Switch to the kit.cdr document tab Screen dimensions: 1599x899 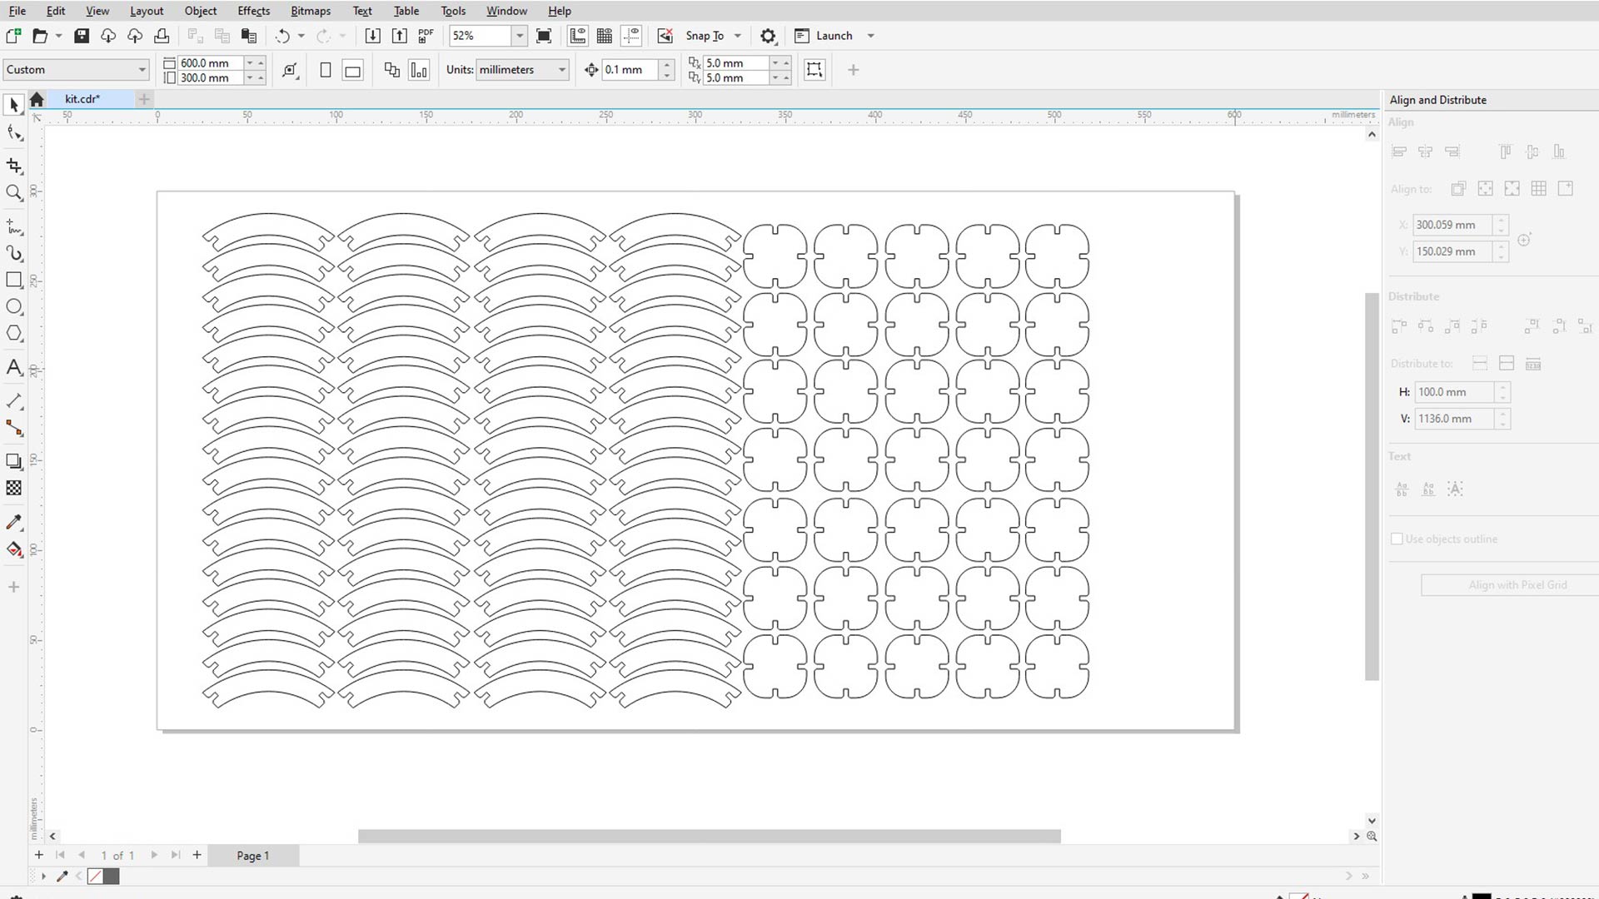pyautogui.click(x=82, y=99)
